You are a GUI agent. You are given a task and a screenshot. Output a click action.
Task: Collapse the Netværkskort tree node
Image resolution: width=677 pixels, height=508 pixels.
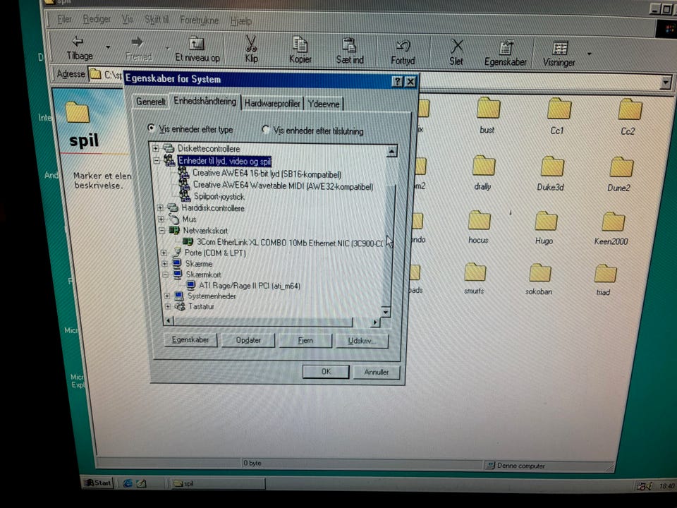click(x=162, y=230)
